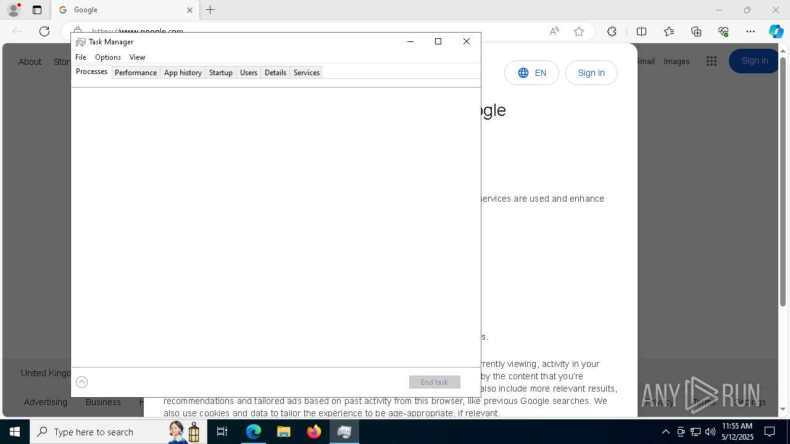Switch to the Details tab

[x=275, y=73]
